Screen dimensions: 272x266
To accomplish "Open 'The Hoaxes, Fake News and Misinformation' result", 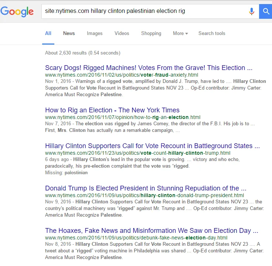I will 152,231.
